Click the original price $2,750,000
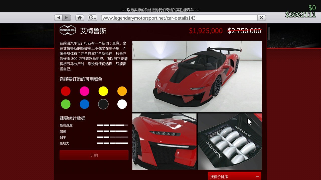Image resolution: width=321 pixels, height=180 pixels. (245, 31)
